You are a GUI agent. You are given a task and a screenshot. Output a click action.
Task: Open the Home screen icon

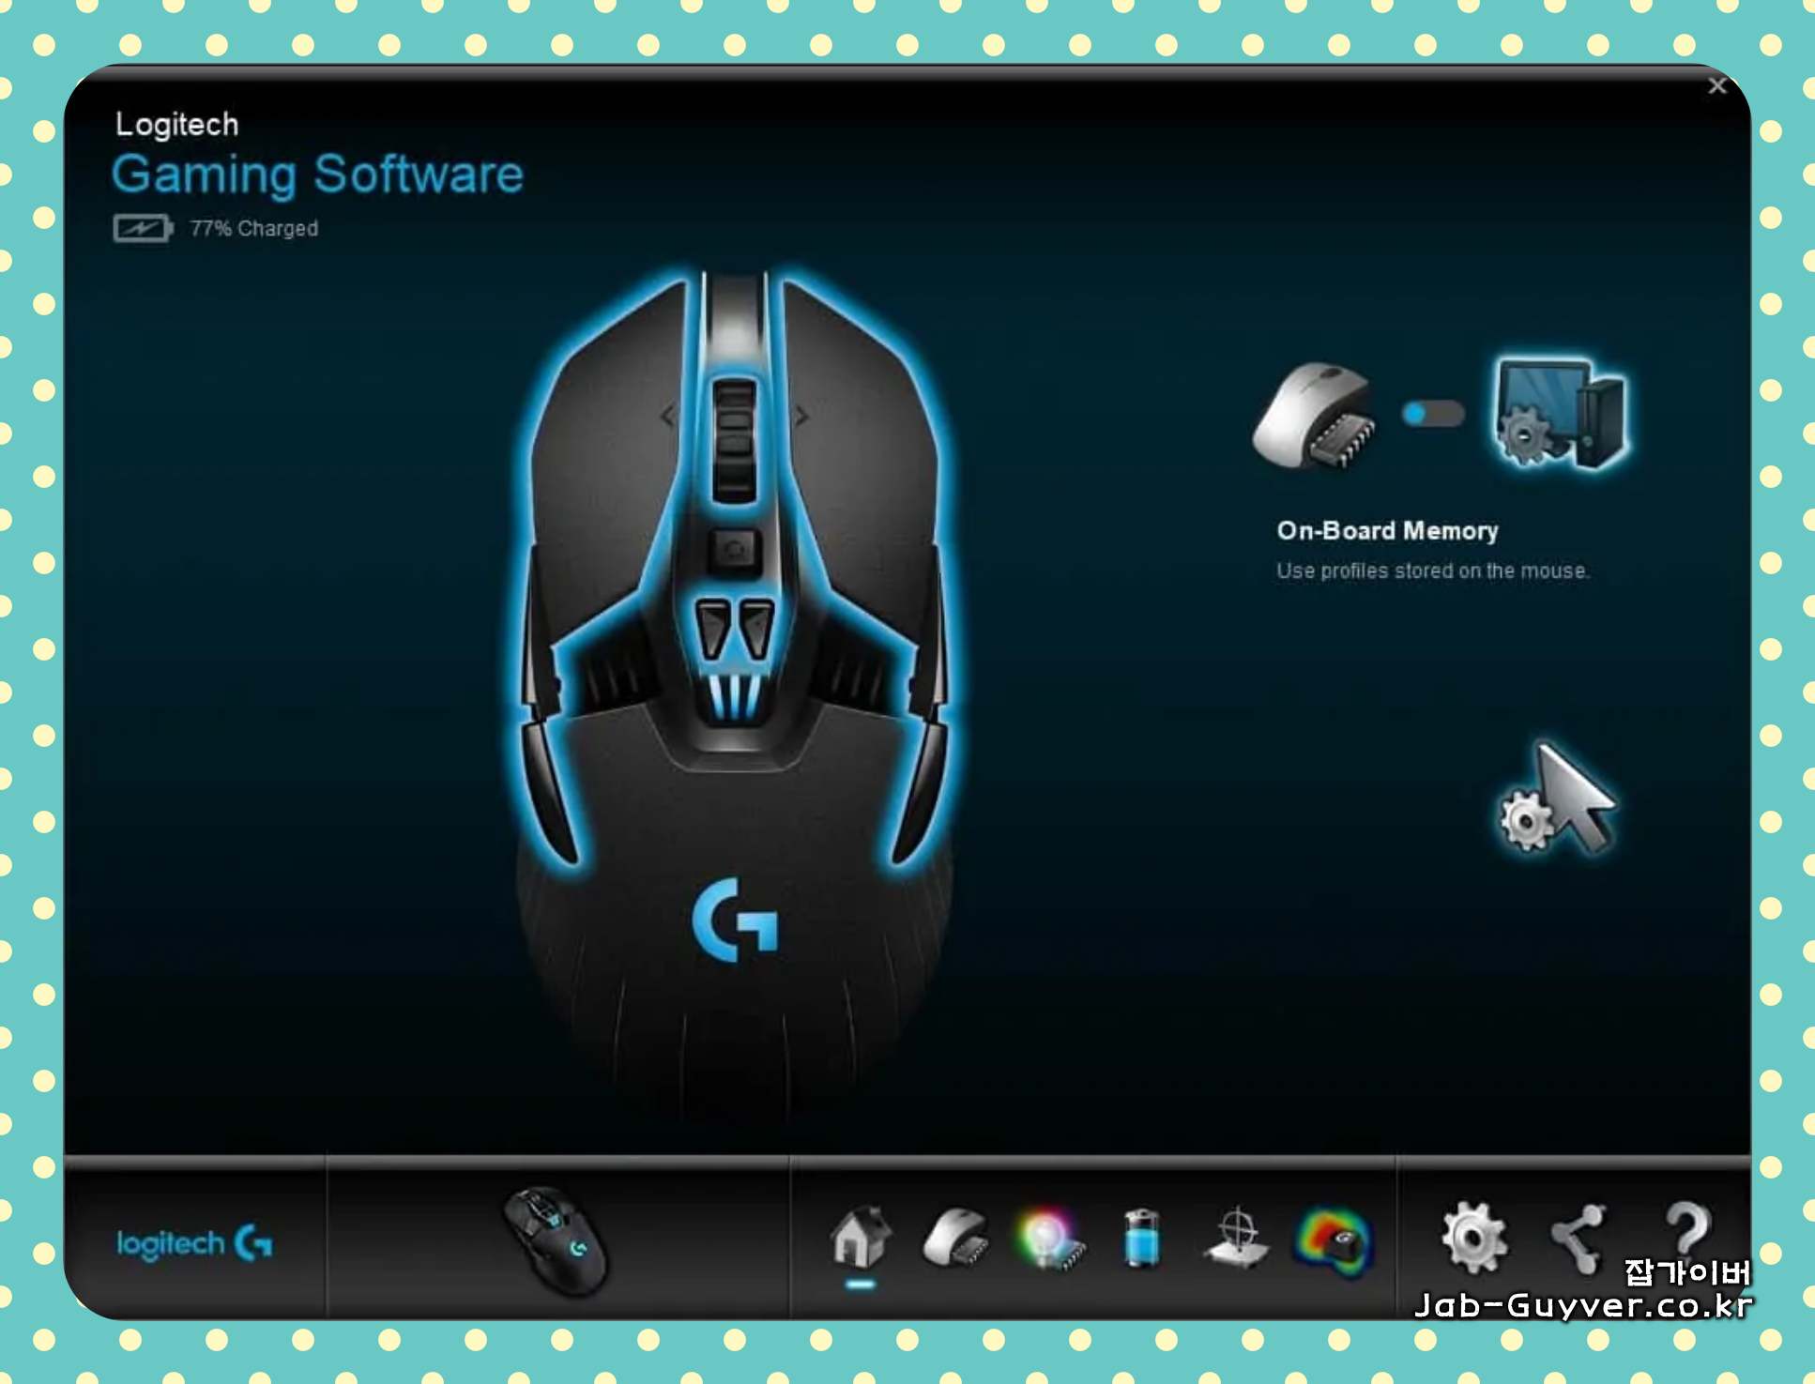point(860,1238)
